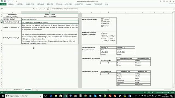Cancel the formula bar entry
The height and width of the screenshot is (98, 175).
pos(40,9)
